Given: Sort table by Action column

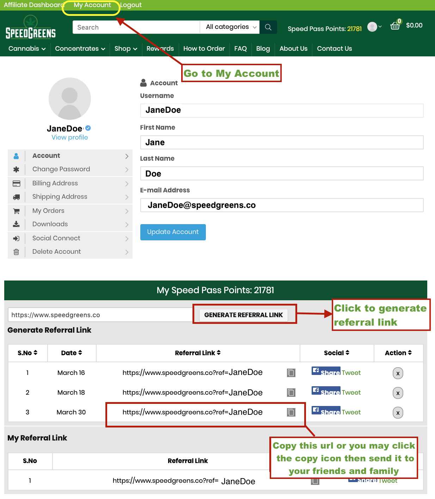Looking at the screenshot, I should point(398,353).
